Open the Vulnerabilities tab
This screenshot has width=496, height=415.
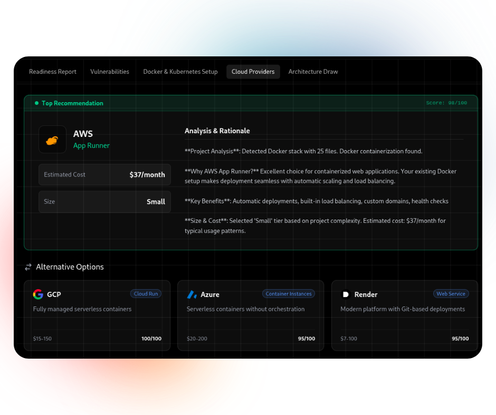pyautogui.click(x=109, y=72)
